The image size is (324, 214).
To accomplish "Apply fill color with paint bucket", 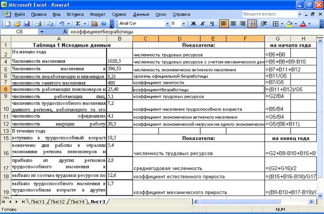I will [x=289, y=24].
